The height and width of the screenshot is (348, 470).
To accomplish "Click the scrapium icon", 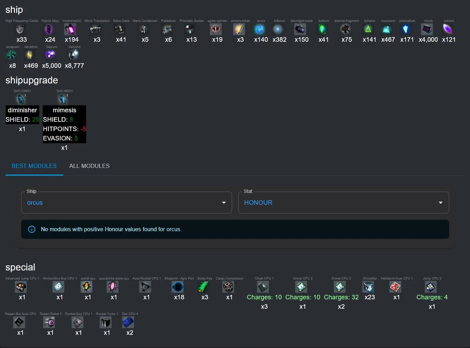I will (11, 55).
